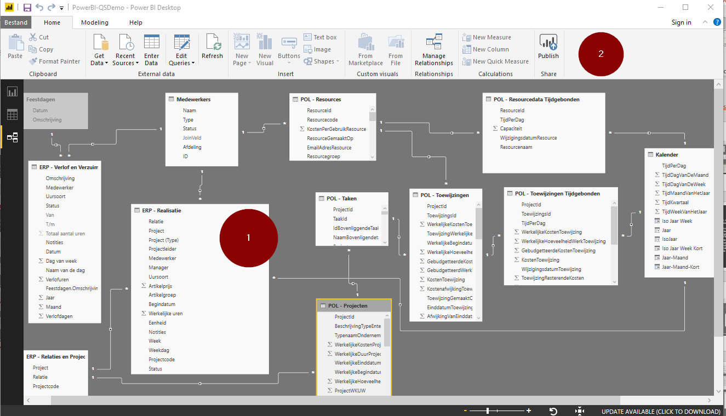
Task: Click From File custom visuals
Action: (396, 50)
